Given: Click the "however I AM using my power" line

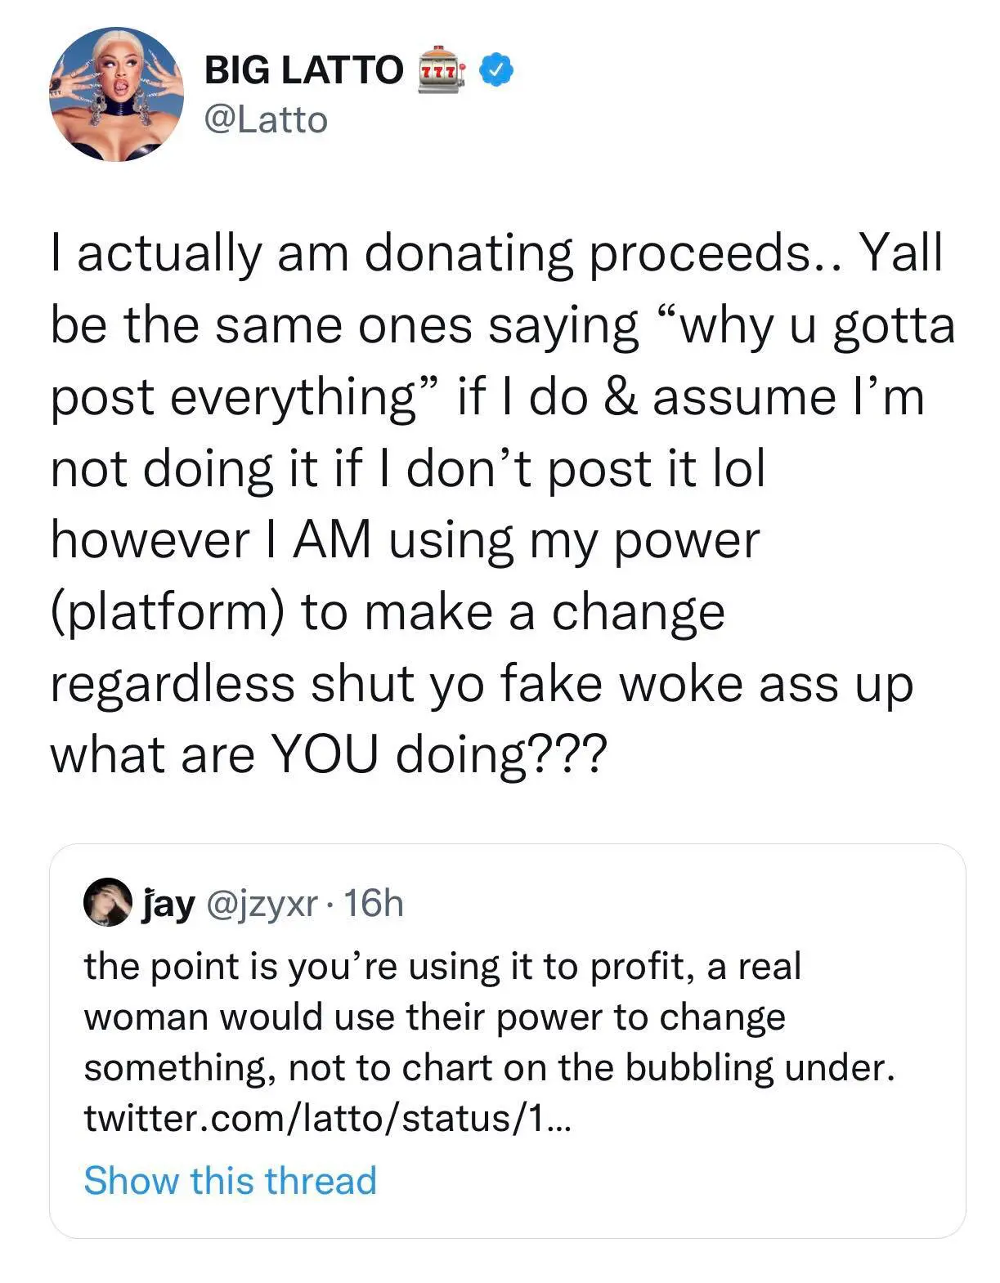Looking at the screenshot, I should coord(405,540).
